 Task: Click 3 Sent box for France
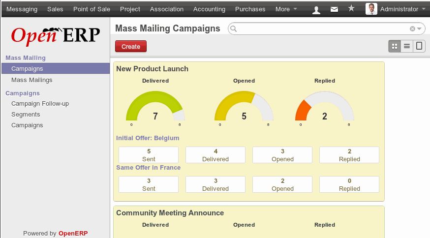coord(149,184)
